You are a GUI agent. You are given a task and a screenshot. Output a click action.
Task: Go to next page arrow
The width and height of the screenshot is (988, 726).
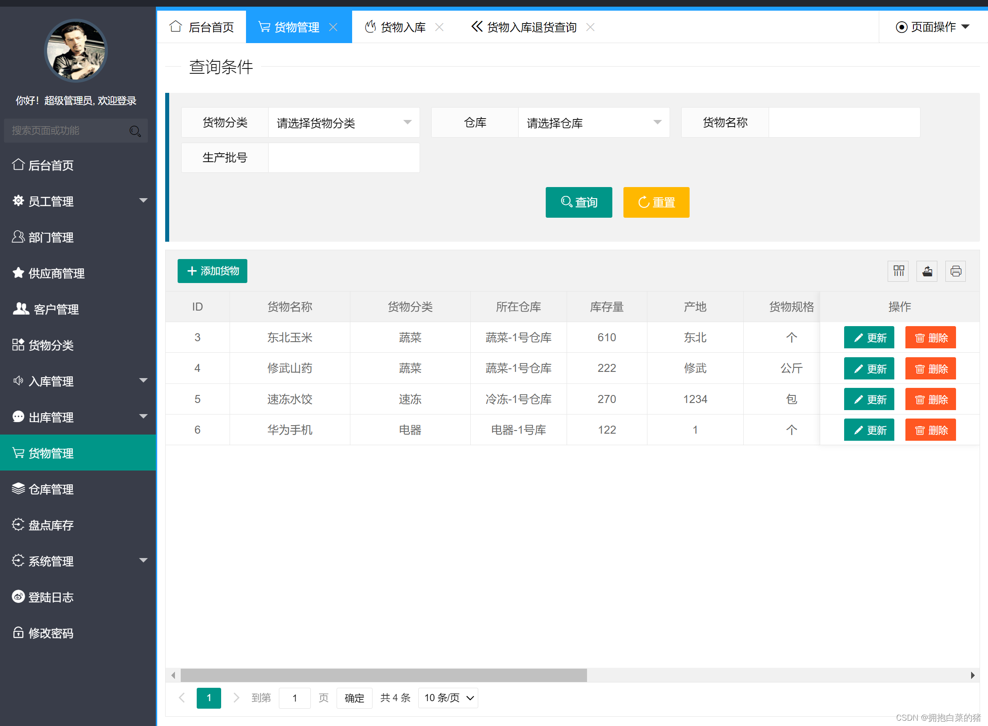pos(236,698)
